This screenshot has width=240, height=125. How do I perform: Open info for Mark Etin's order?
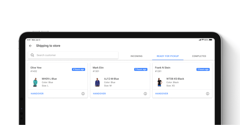145,94
